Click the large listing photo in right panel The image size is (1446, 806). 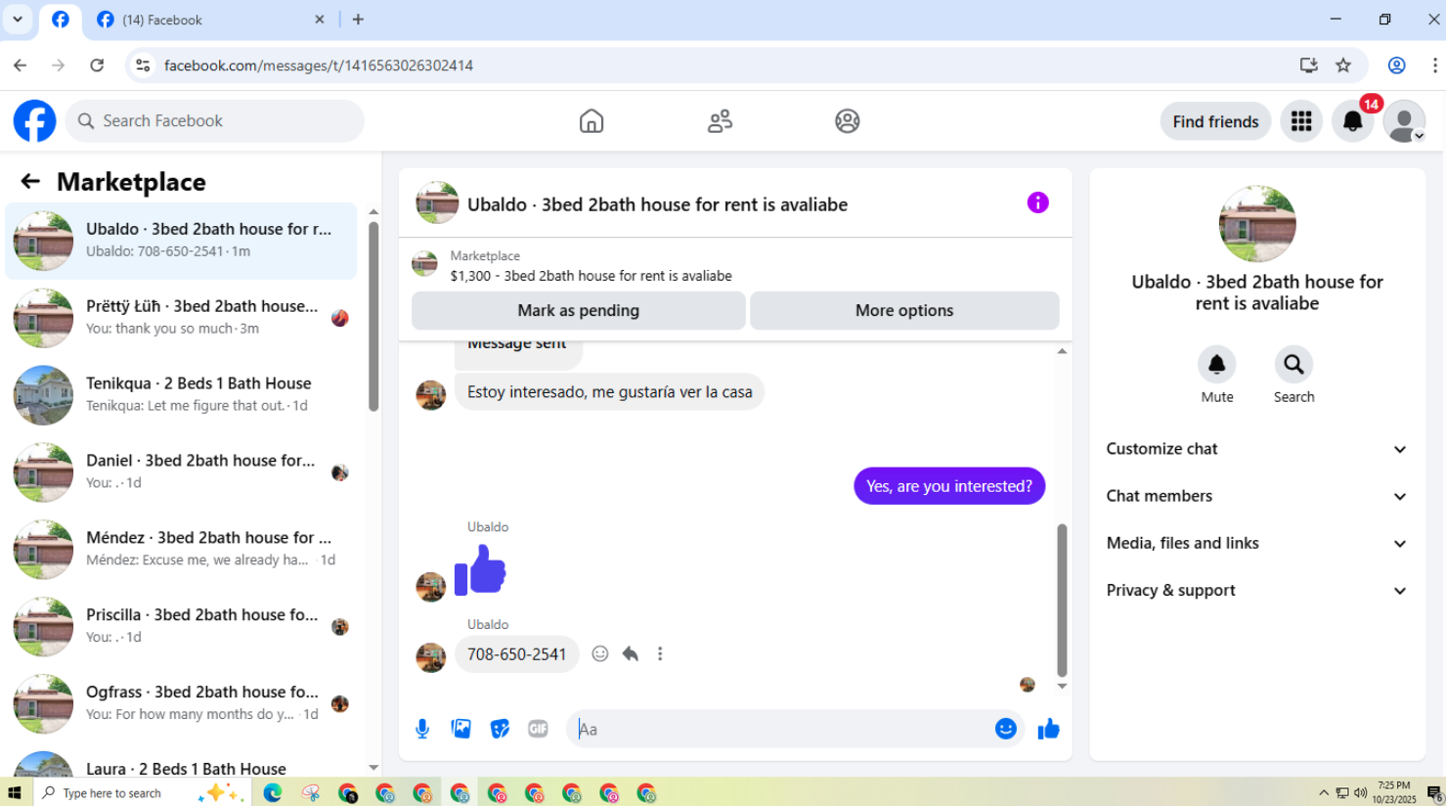pyautogui.click(x=1257, y=224)
